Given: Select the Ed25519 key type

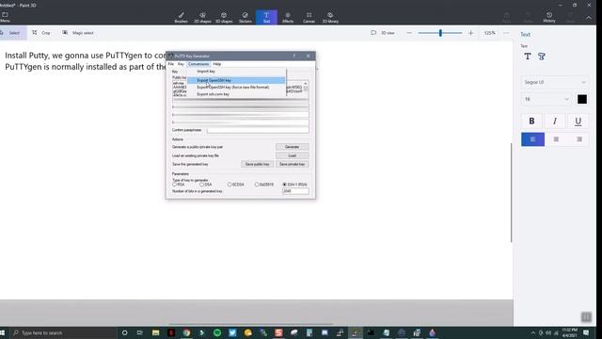Looking at the screenshot, I should point(264,185).
